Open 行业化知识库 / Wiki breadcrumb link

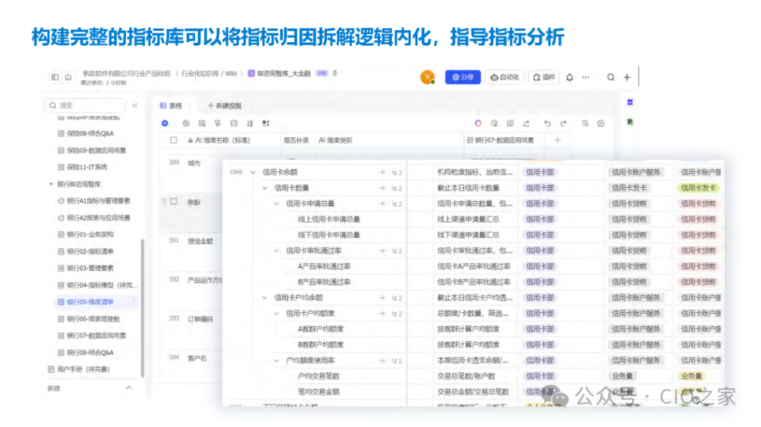click(209, 74)
